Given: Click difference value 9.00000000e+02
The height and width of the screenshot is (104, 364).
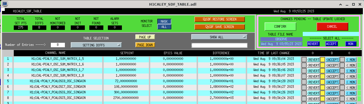Looking at the screenshot, I should (222, 93).
